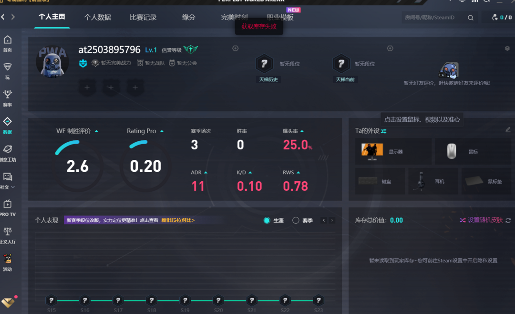Screen dimensions: 515x314
Task: Expand the WE 制胜评价 arrow
Action: pos(96,131)
